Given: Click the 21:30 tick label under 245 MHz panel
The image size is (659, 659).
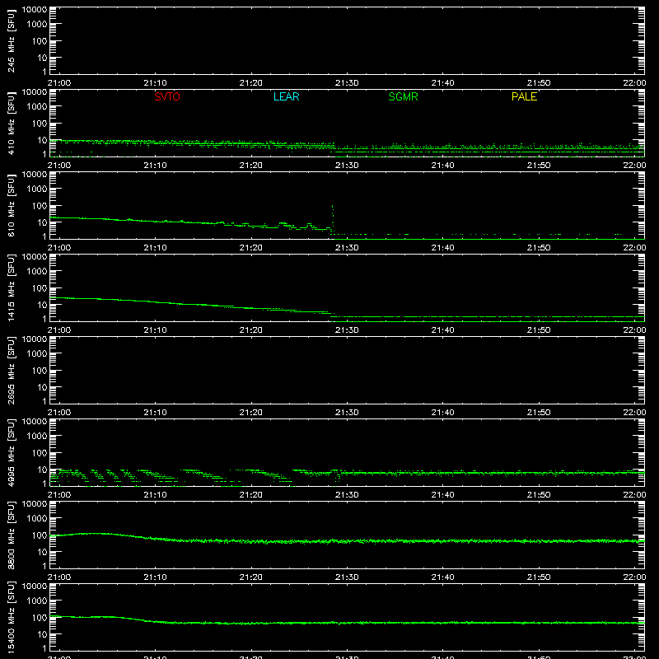Looking at the screenshot, I should pyautogui.click(x=347, y=83).
